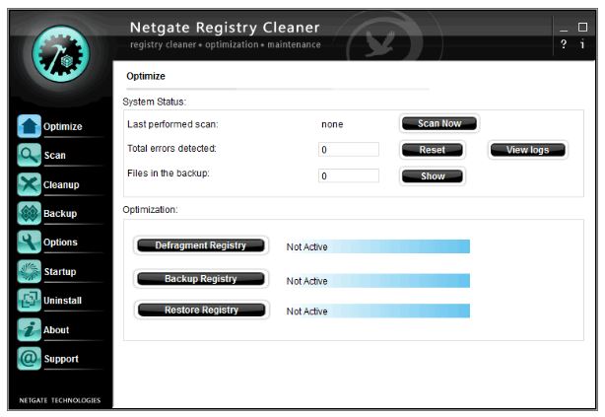
Task: Select the Startup sidebar label
Action: click(x=60, y=272)
